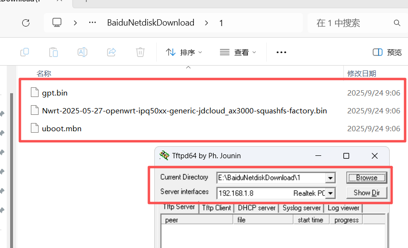Click the Copy icon in toolbar
This screenshot has width=408, height=248.
point(25,52)
